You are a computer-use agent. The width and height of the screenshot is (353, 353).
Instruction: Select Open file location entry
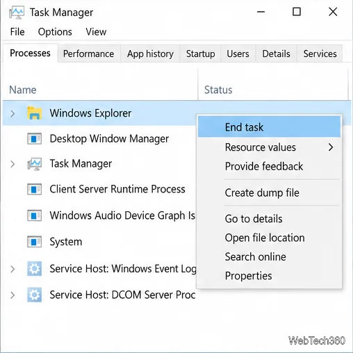[x=269, y=238]
